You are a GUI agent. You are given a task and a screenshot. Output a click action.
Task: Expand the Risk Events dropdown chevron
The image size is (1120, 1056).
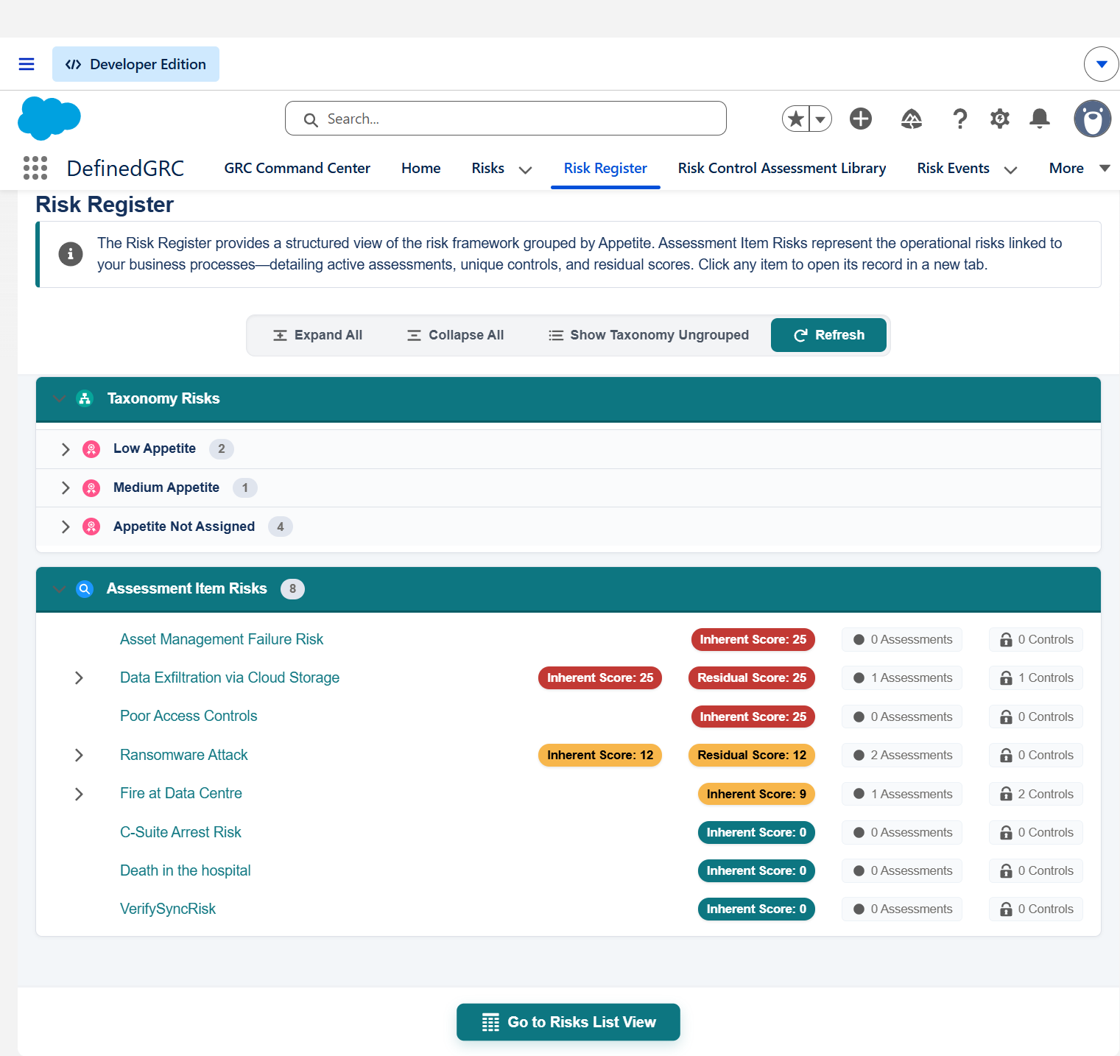(x=1010, y=169)
